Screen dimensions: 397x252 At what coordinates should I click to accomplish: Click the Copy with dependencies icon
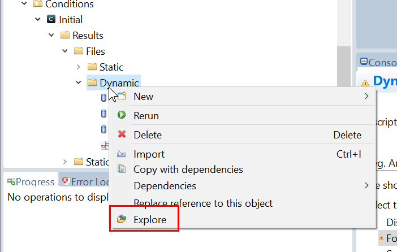pos(122,169)
